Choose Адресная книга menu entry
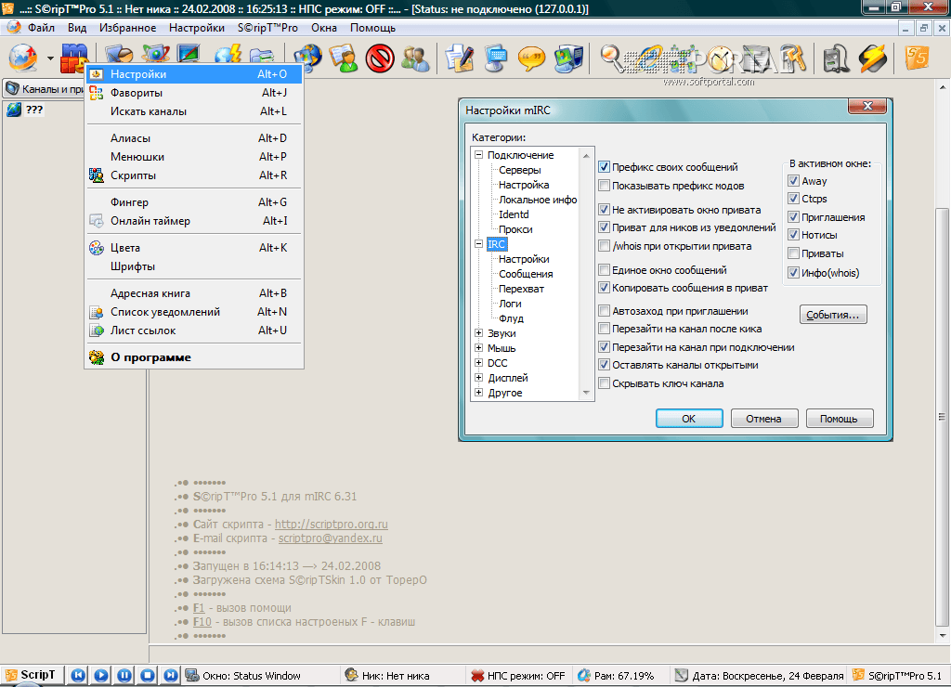 [x=195, y=292]
